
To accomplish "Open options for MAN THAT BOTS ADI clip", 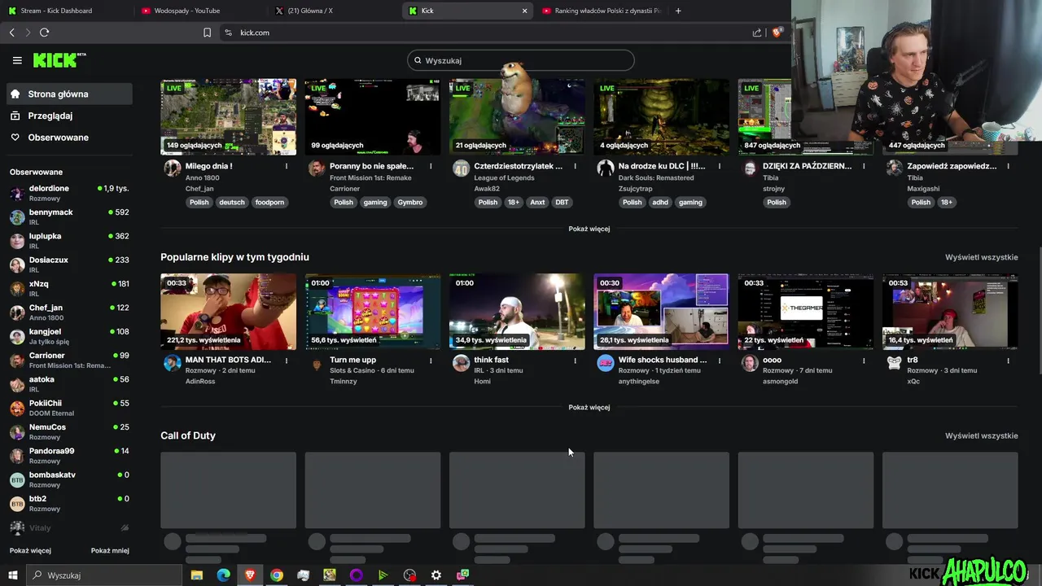I will point(286,360).
